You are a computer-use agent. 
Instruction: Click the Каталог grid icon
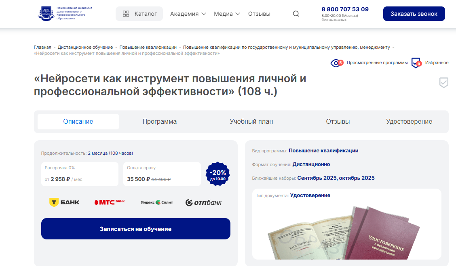click(126, 14)
